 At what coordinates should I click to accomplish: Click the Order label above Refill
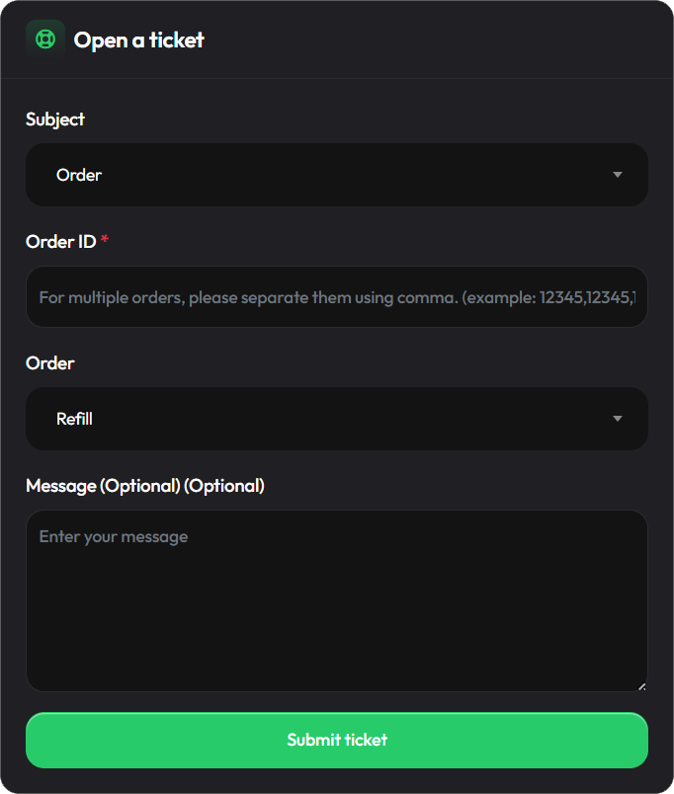(x=50, y=363)
